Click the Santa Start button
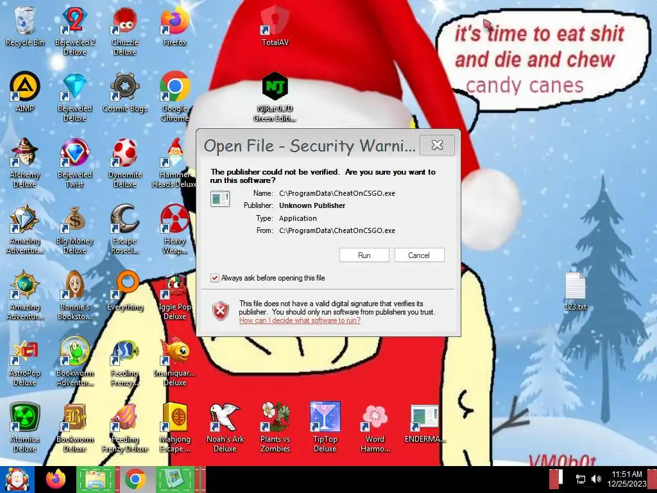 (x=17, y=479)
